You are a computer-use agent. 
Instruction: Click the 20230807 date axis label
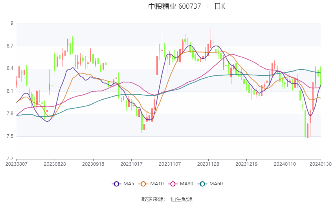(17, 163)
